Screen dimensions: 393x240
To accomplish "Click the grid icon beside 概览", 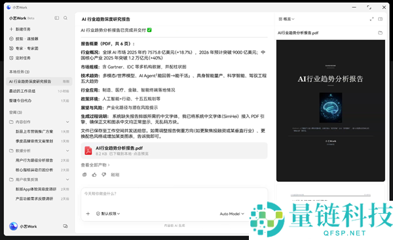I will pyautogui.click(x=280, y=19).
